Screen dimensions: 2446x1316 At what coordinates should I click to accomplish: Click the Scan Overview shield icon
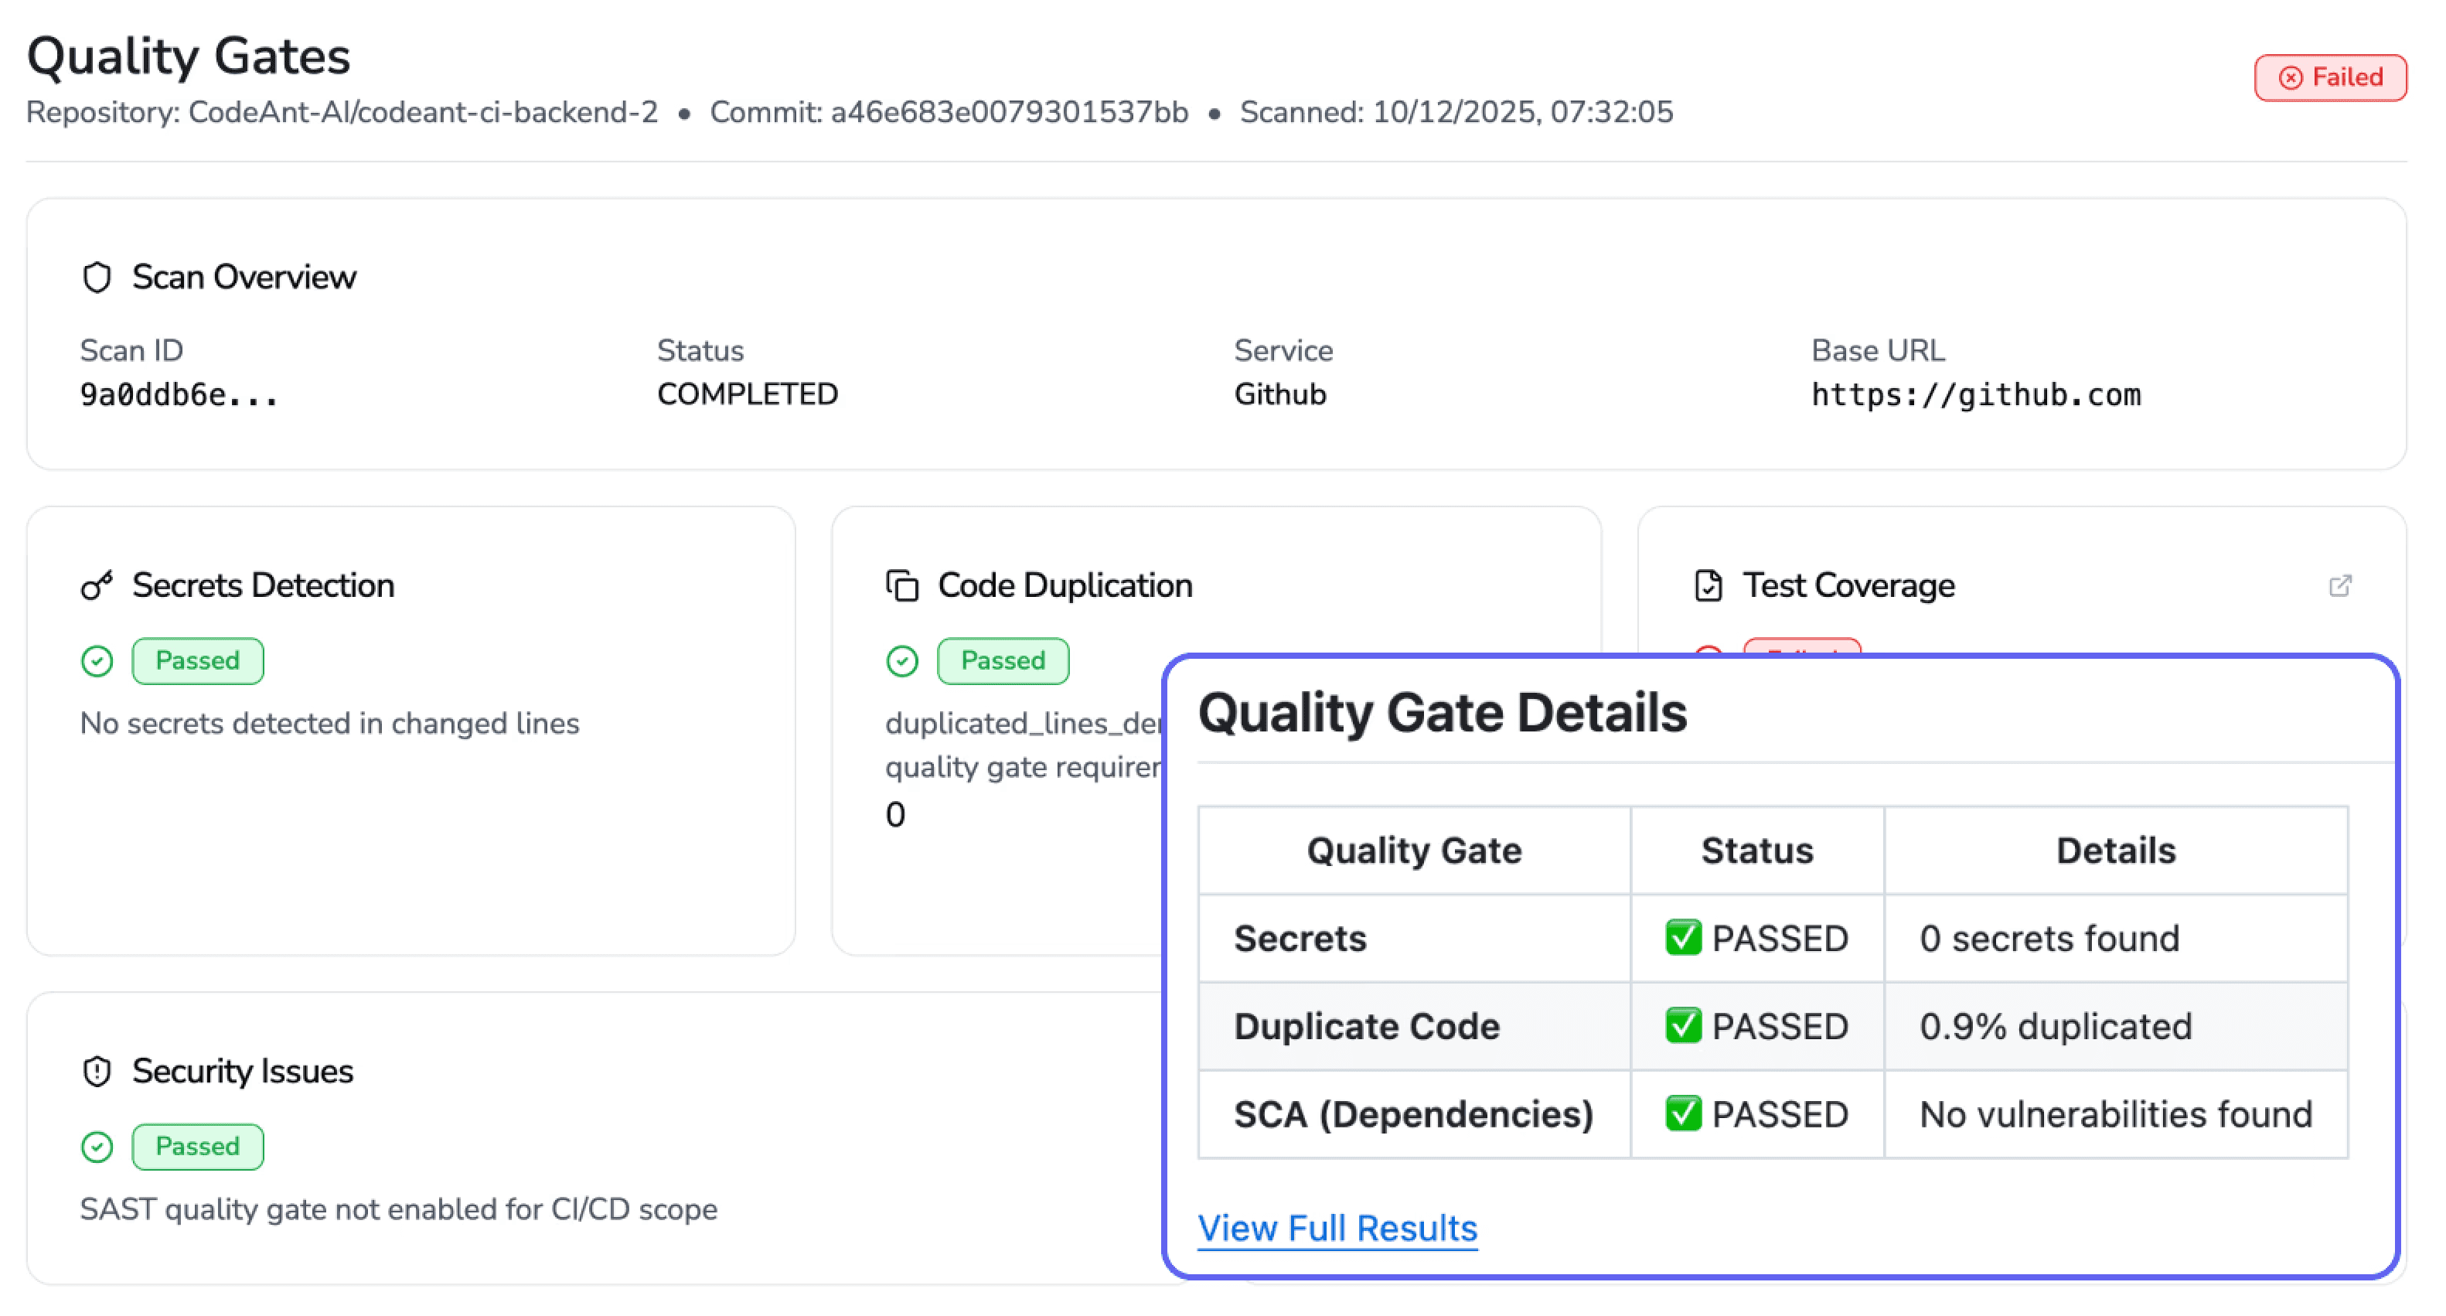(98, 276)
